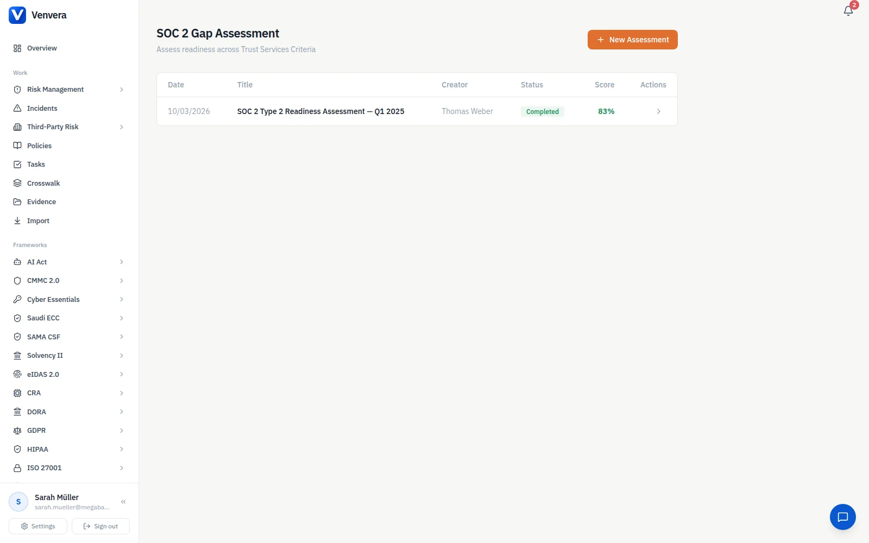This screenshot has width=869, height=543.
Task: Collapse the sidebar with double chevron
Action: pos(123,502)
